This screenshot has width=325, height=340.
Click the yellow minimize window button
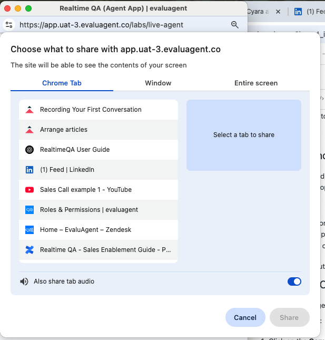tap(18, 8)
